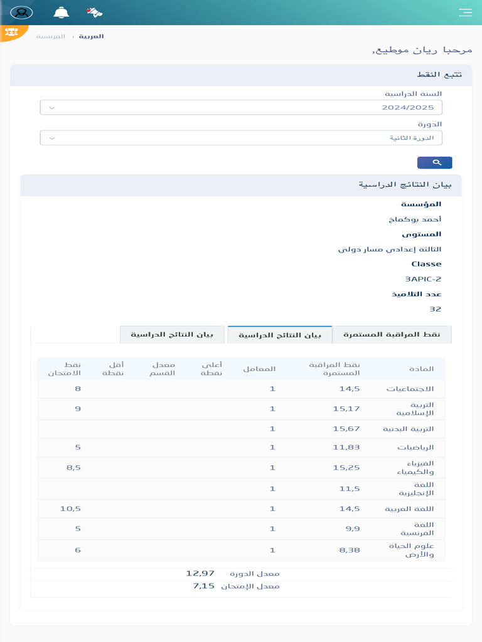Click the 15,17 continuous assessment score
Screen dimensions: 482x642
pos(346,409)
